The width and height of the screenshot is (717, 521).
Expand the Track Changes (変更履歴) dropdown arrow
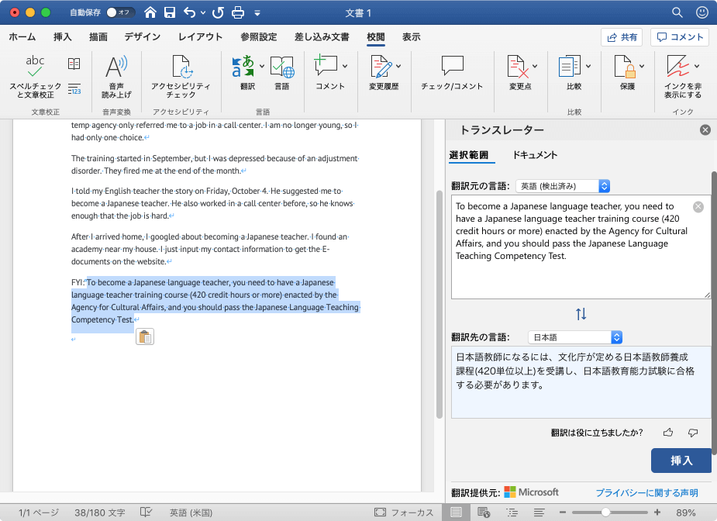point(398,66)
